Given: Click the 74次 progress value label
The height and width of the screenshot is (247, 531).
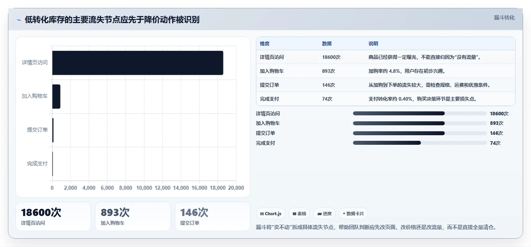Looking at the screenshot, I should (495, 143).
